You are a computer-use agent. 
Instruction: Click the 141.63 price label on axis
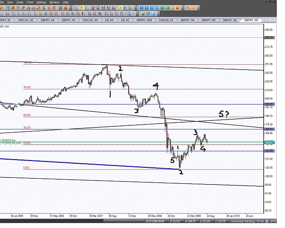pyautogui.click(x=269, y=151)
